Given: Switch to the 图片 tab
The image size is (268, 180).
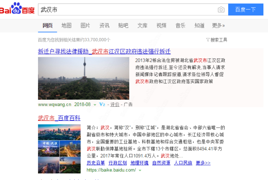Looking at the screenshot, I should pyautogui.click(x=85, y=25).
